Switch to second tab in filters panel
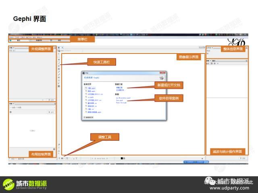The height and width of the screenshot is (193, 258). tap(214, 61)
